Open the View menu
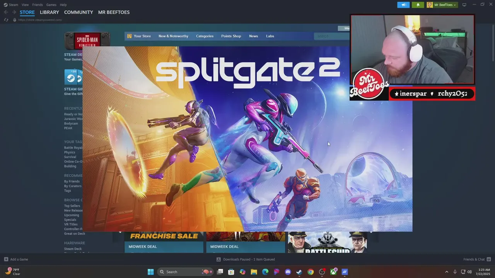The image size is (495, 278). [x=25, y=5]
